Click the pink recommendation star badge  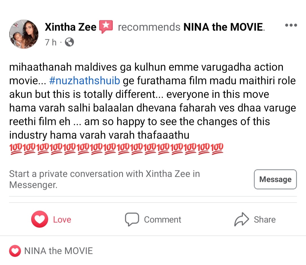pos(106,27)
